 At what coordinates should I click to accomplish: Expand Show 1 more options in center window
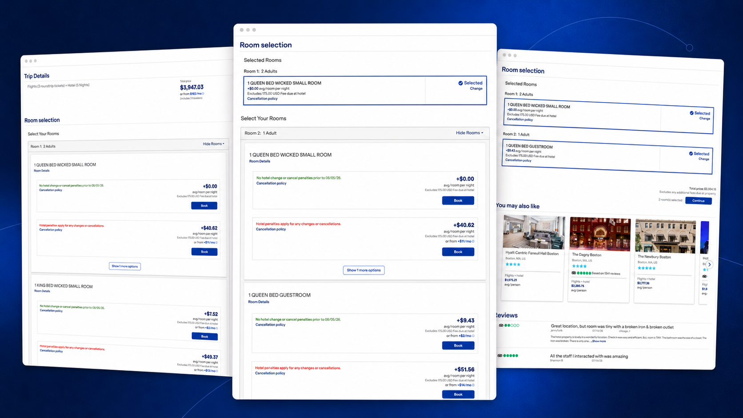(x=364, y=270)
